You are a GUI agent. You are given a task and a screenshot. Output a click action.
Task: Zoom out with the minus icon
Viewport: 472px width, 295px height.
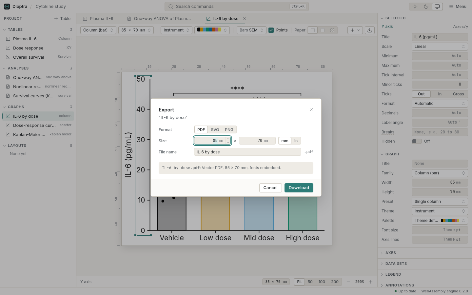(348, 282)
